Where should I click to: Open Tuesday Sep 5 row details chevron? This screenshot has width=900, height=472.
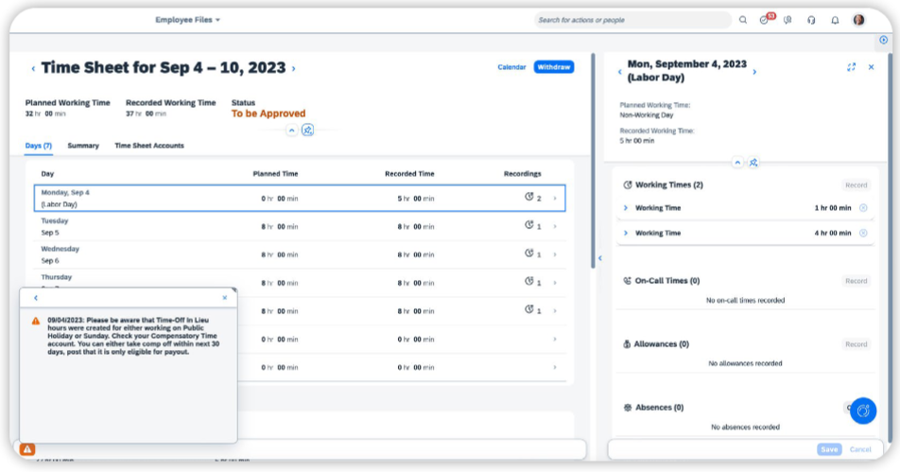coord(554,226)
